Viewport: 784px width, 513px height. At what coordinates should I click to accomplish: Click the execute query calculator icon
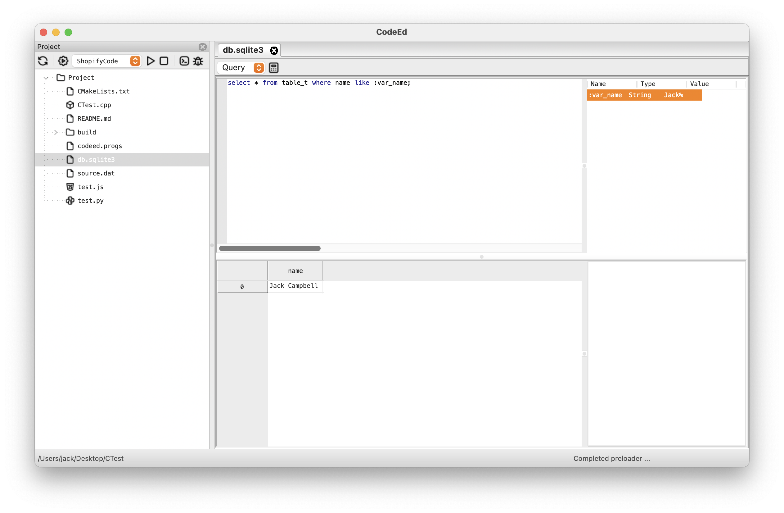[x=274, y=68]
